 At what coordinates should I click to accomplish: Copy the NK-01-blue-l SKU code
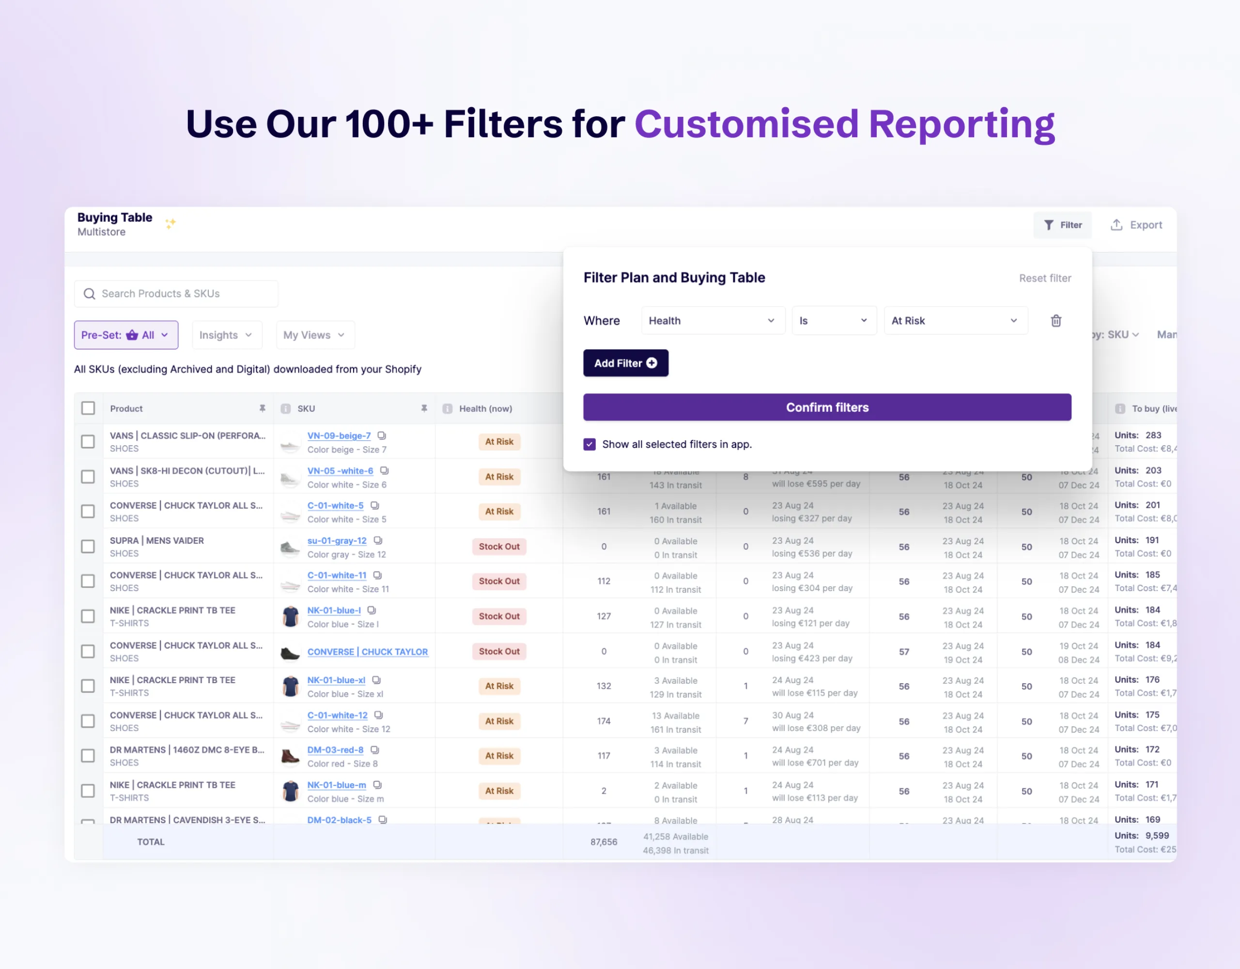coord(372,610)
